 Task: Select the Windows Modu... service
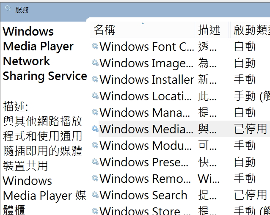coord(146,146)
